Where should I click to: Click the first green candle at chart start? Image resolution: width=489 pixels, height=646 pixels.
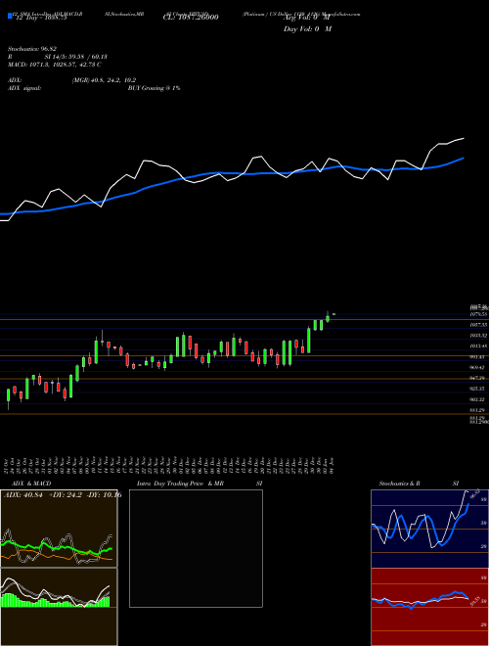point(8,395)
